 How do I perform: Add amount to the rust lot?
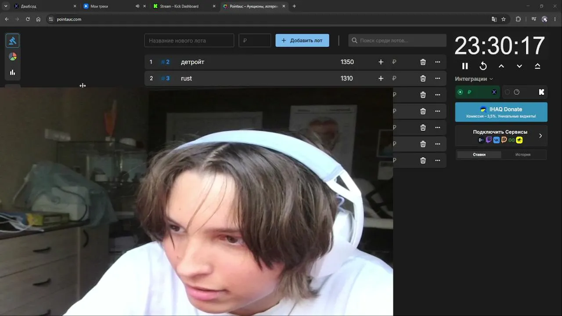(x=381, y=78)
